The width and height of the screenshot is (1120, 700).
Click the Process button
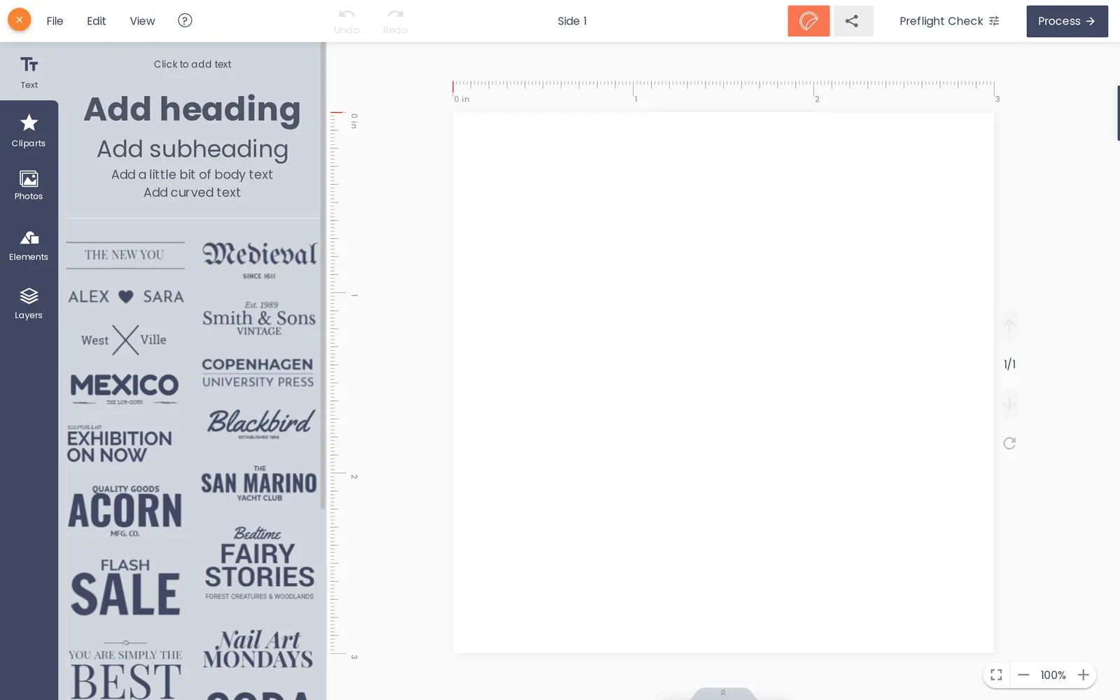1067,21
